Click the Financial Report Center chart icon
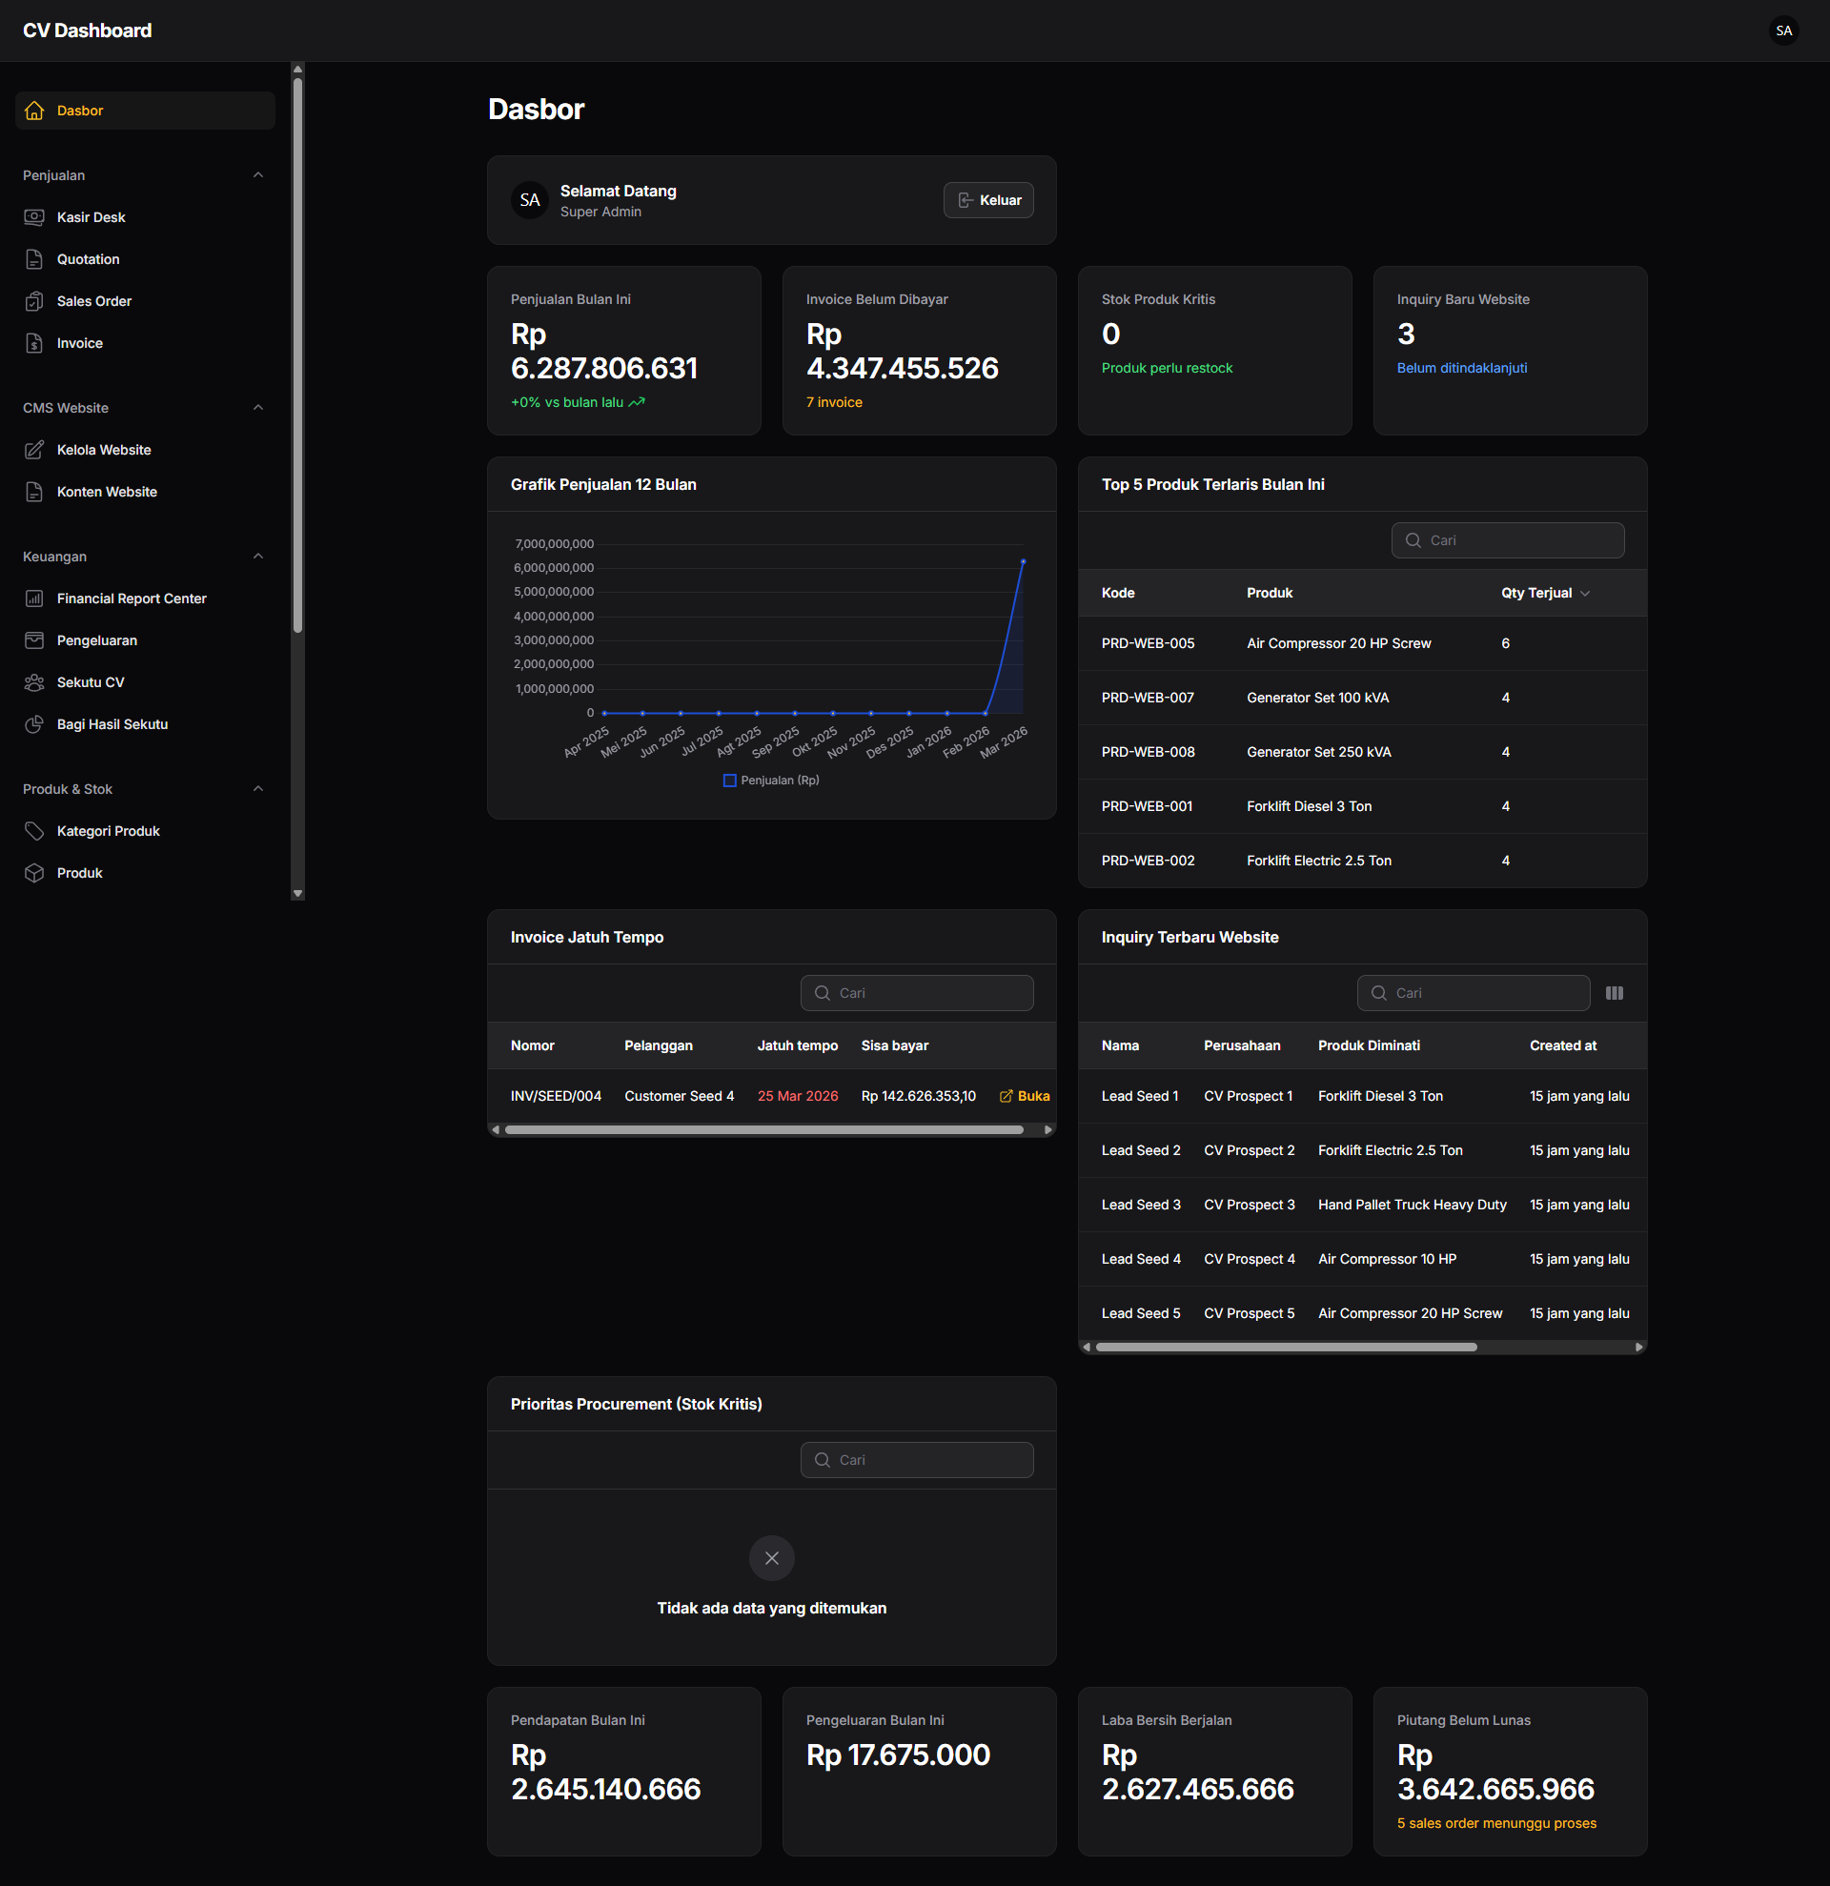This screenshot has width=1830, height=1886. coord(34,598)
